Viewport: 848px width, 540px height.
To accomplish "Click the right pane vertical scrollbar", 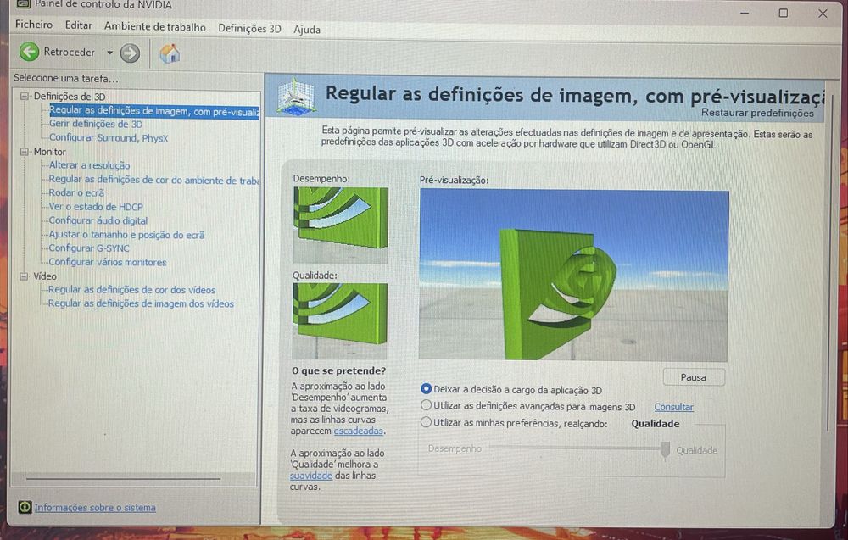I will pyautogui.click(x=828, y=264).
